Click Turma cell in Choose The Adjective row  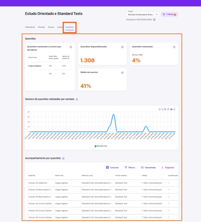pos(152,183)
